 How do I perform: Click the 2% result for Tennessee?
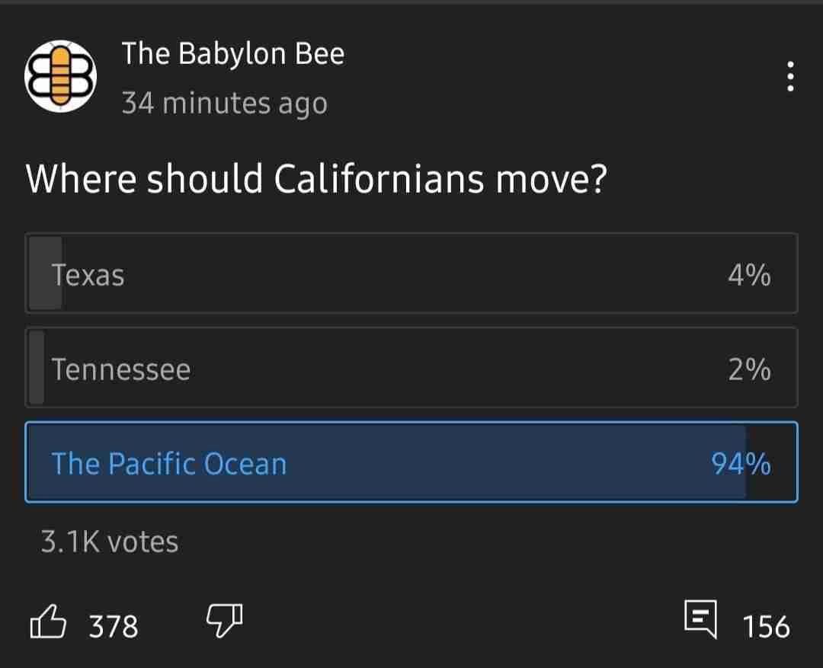tap(750, 369)
